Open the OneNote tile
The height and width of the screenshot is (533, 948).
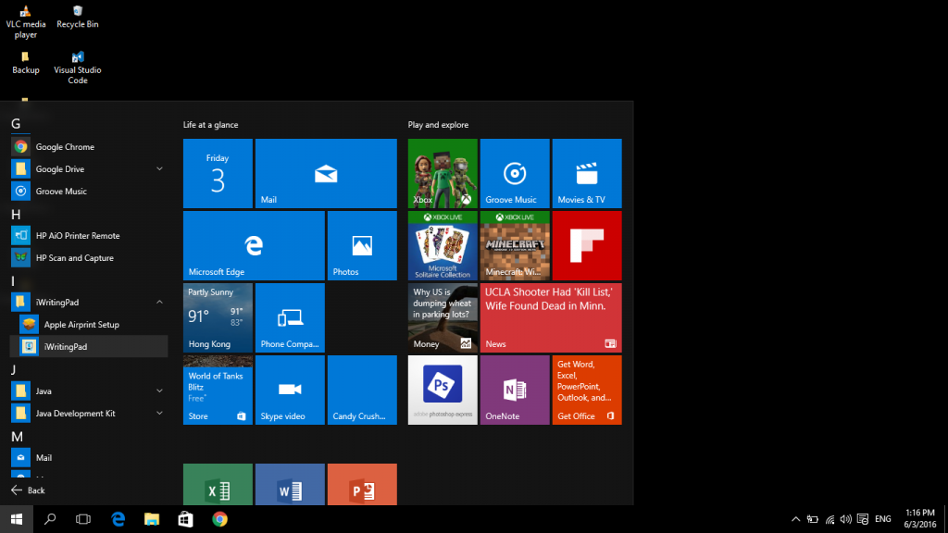(x=514, y=390)
